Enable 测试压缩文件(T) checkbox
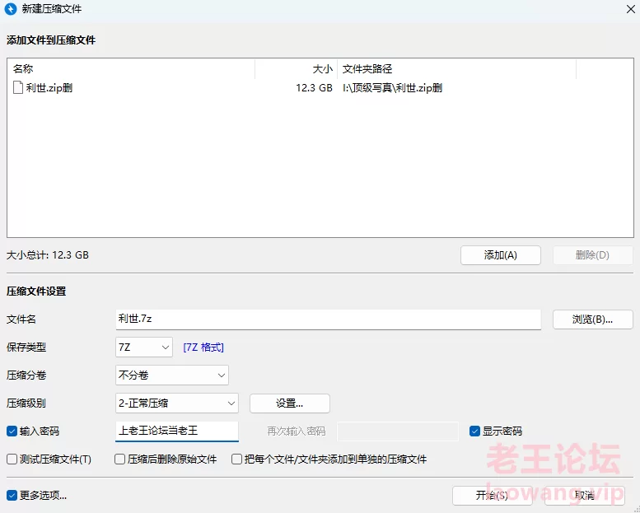The width and height of the screenshot is (640, 513). tap(12, 459)
